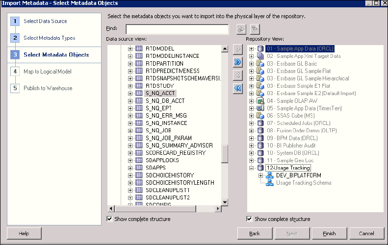388x245 pixels.
Task: Expand the 10 - BI Publisher Audit node
Action: coord(252,146)
